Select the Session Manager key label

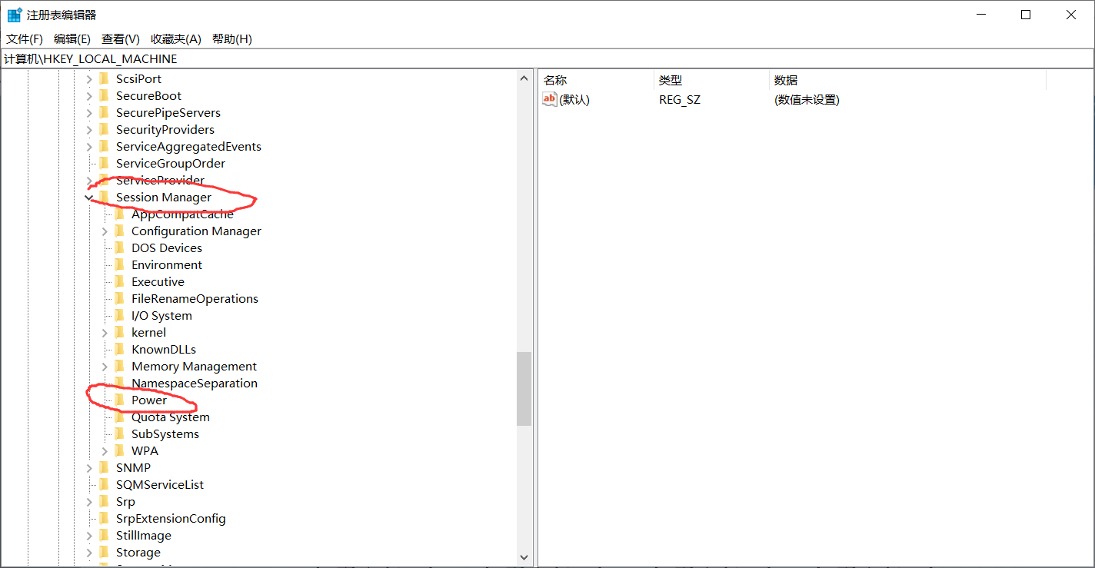click(164, 197)
